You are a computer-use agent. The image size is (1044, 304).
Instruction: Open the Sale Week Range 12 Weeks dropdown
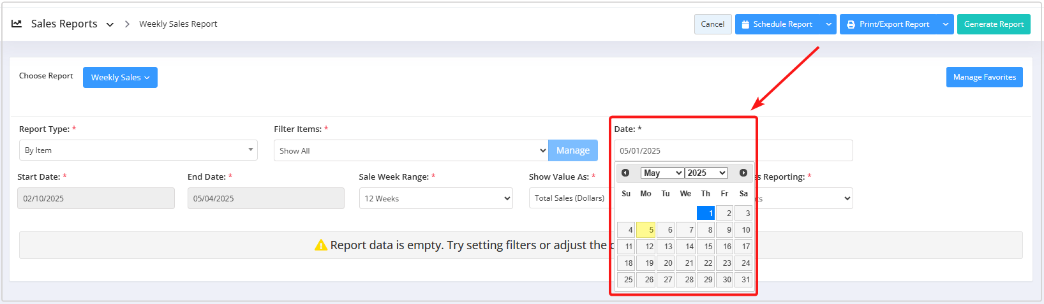click(436, 198)
